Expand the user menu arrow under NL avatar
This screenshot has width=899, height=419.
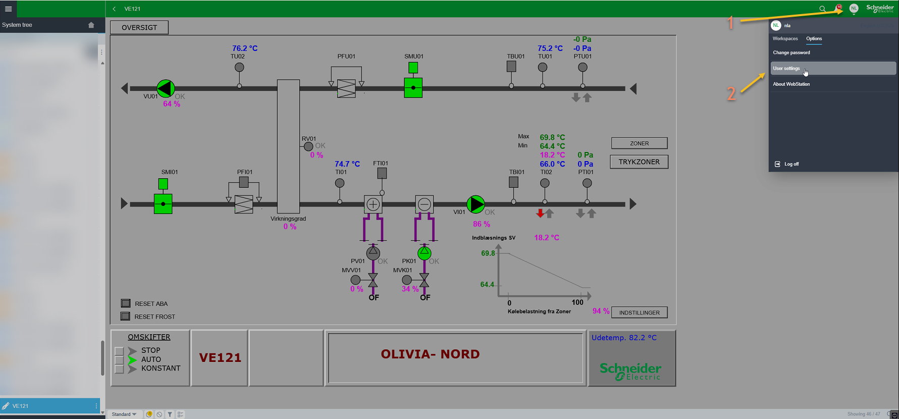(x=854, y=14)
